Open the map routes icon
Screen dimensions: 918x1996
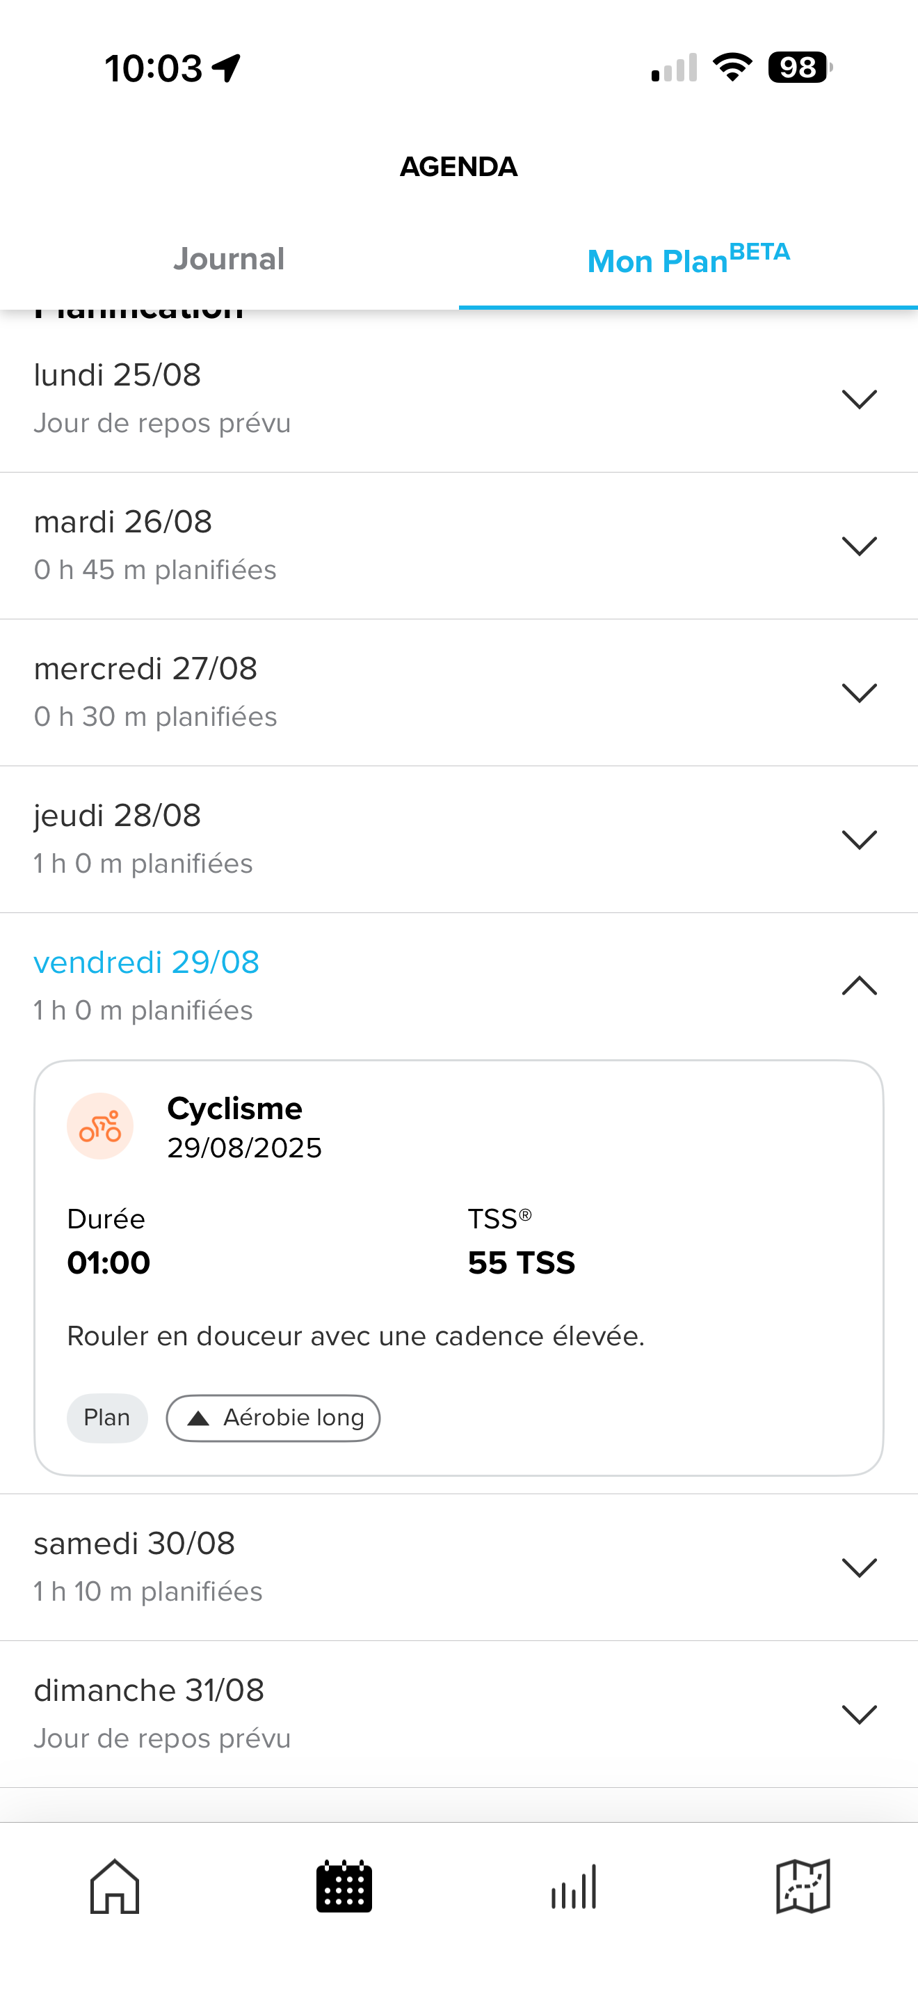[803, 1886]
